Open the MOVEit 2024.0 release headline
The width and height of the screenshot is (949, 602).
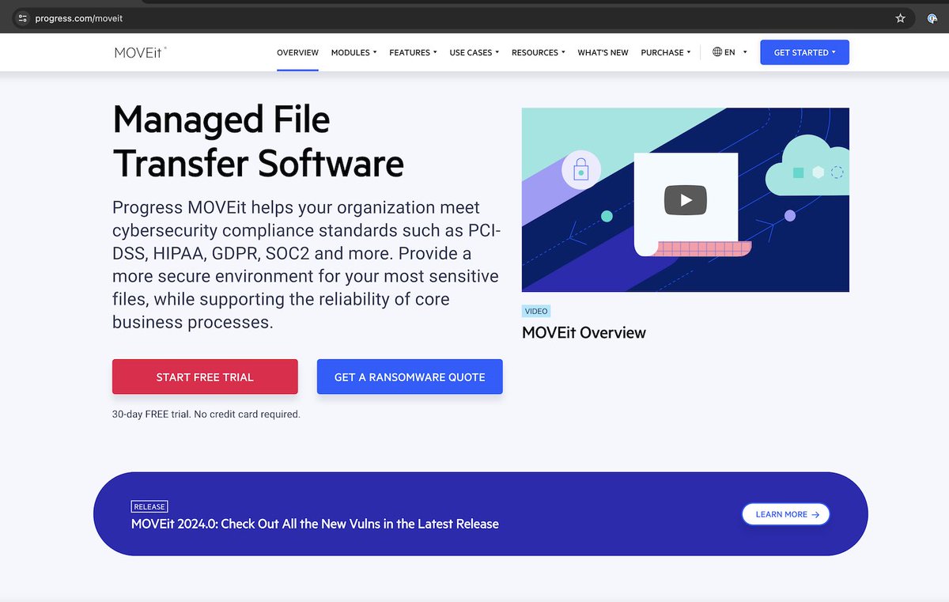315,524
